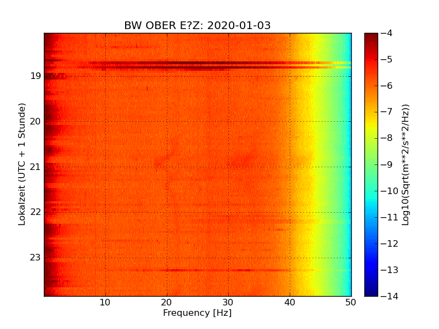
Task: Click the -9 colorbar tick label
Action: tap(387, 164)
